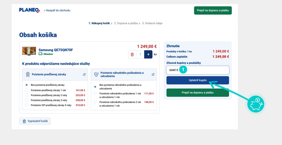
Task: Click the PLANEO logo
Action: coord(29,10)
